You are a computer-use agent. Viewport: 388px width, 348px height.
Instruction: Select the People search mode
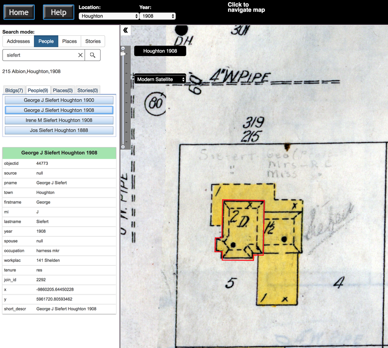(x=46, y=41)
